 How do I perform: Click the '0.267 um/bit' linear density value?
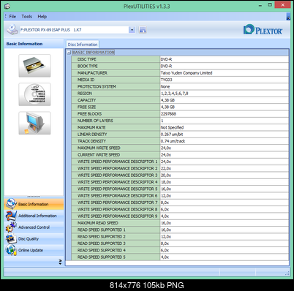tap(172, 135)
